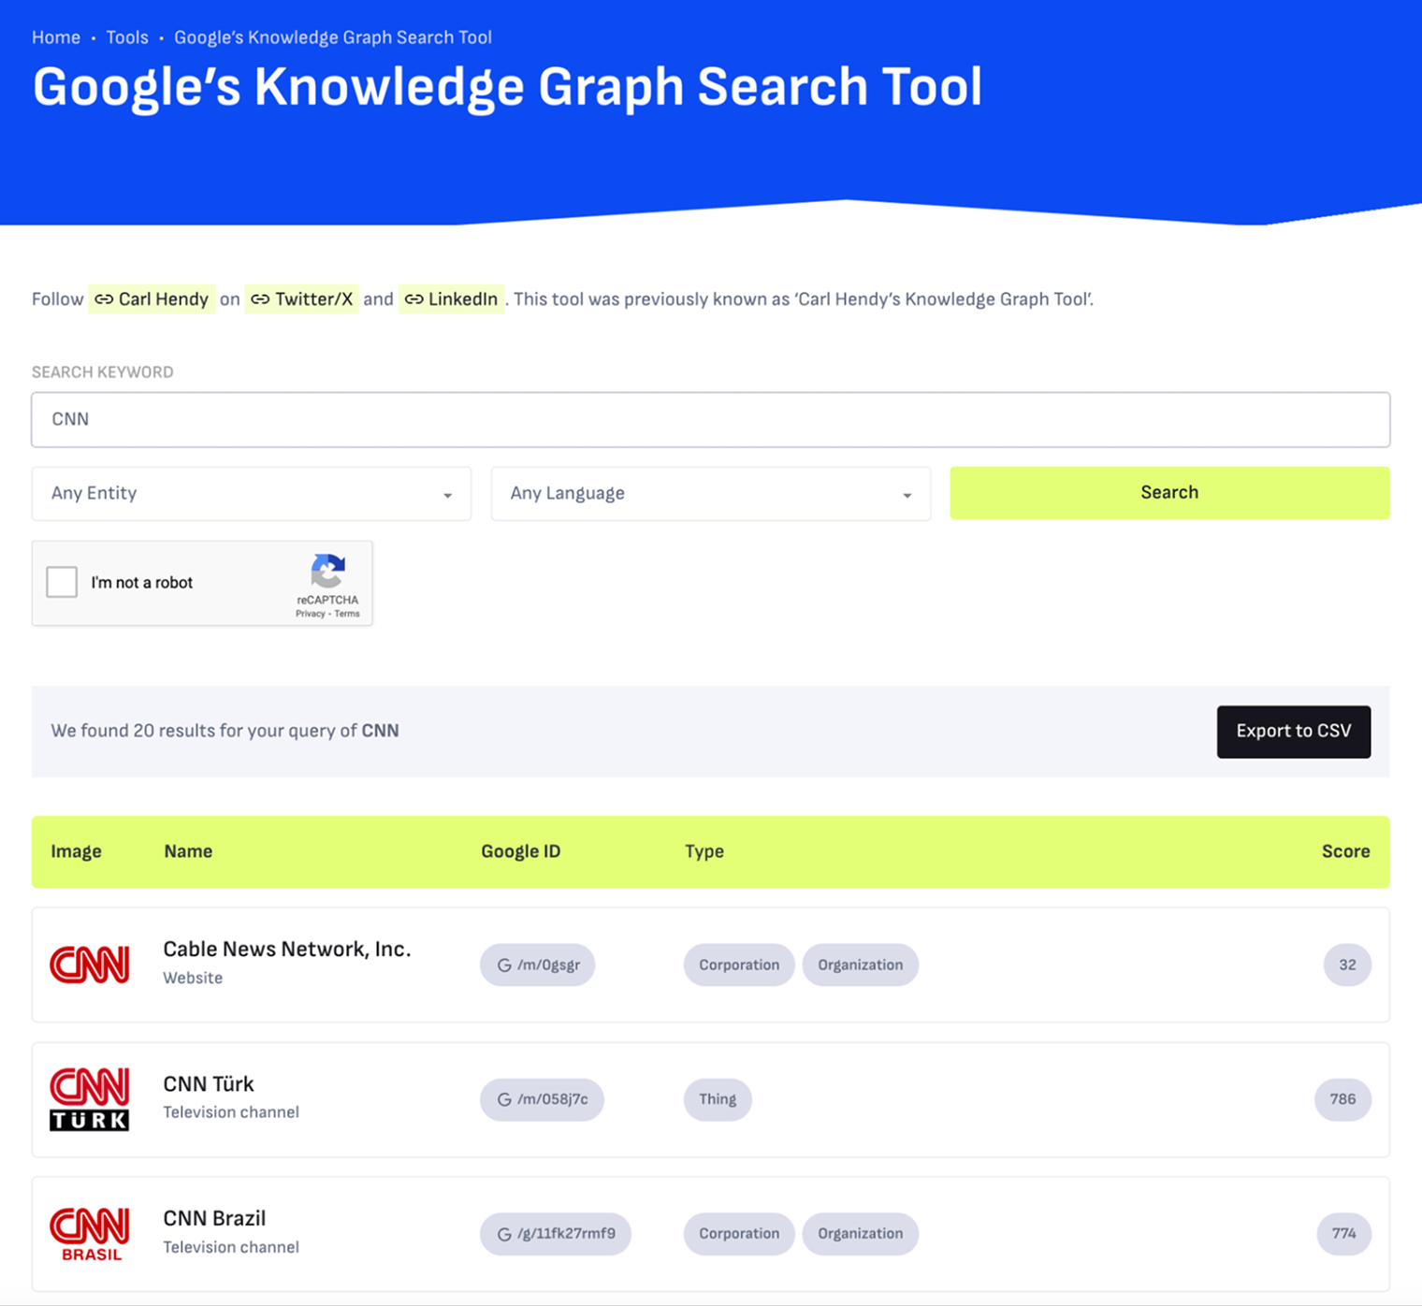
Task: Click the Google ID column header
Action: click(x=521, y=851)
